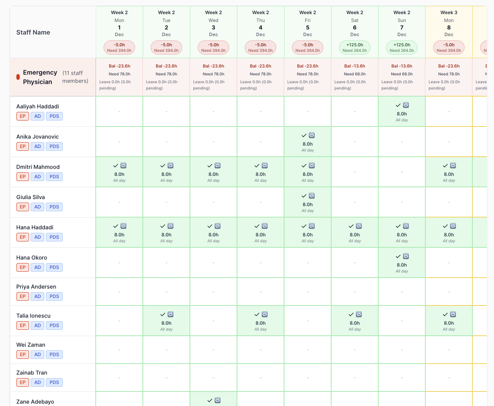Click checkmark on Giulia Silva's Friday shift

tap(304, 196)
